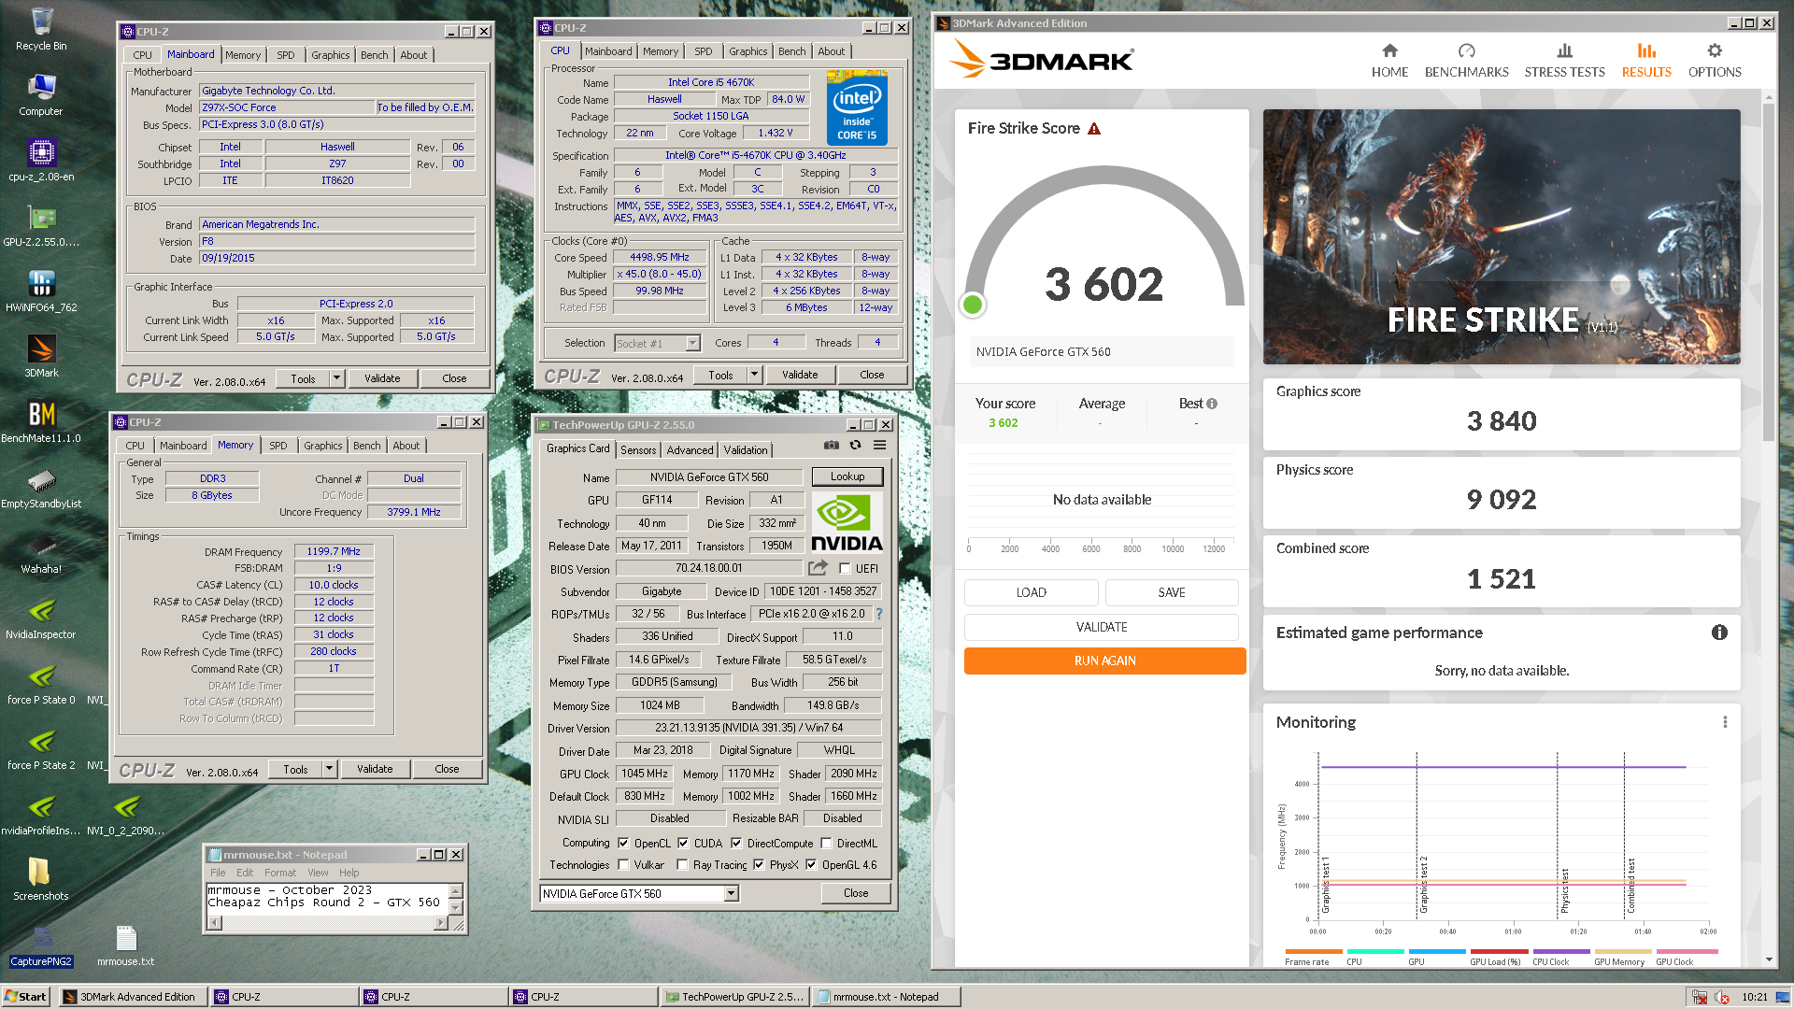1794x1009 pixels.
Task: Launch the GPU-Z desktop shortcut
Action: pyautogui.click(x=41, y=225)
